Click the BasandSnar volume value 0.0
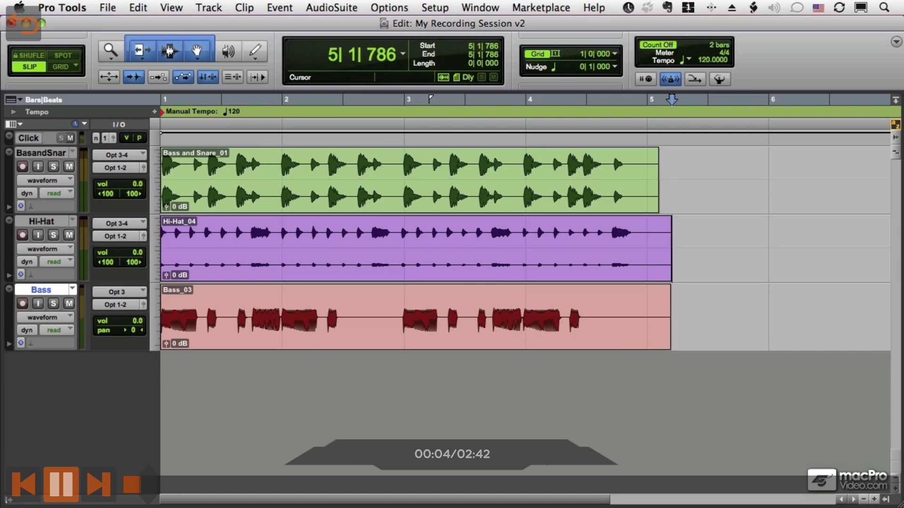 click(137, 184)
